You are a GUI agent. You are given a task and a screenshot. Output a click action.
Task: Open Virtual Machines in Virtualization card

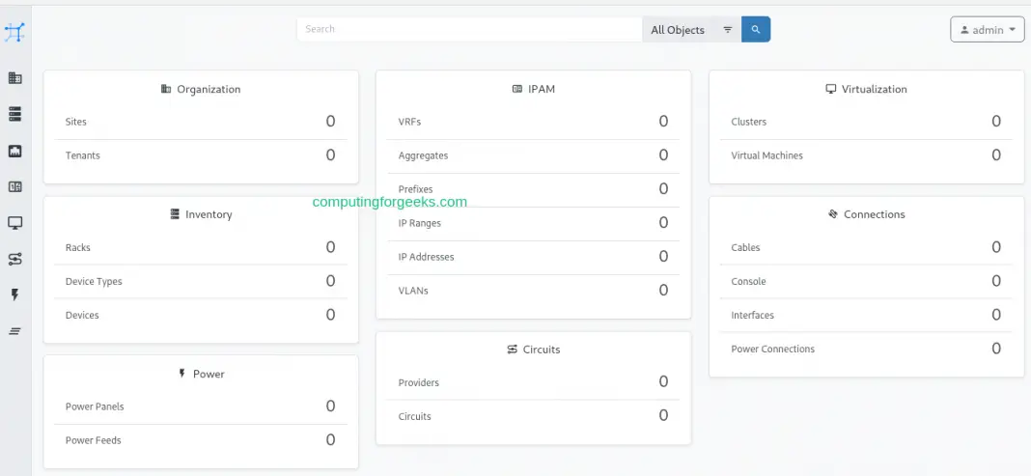(766, 155)
